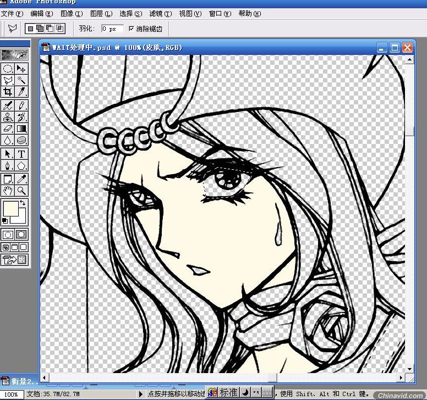427x400 pixels.
Task: Toggle IME punctuation mode button
Action: pyautogui.click(x=256, y=392)
